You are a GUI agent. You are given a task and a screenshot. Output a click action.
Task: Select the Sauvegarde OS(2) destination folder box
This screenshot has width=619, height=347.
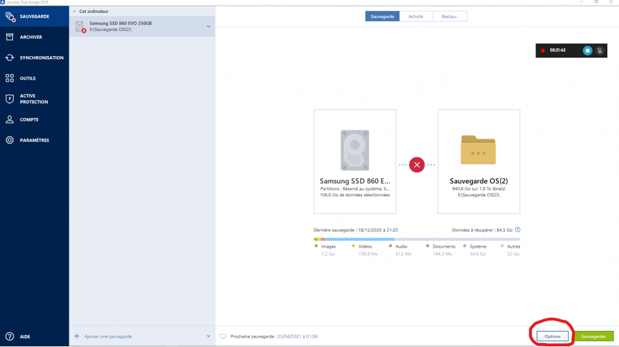pos(478,161)
